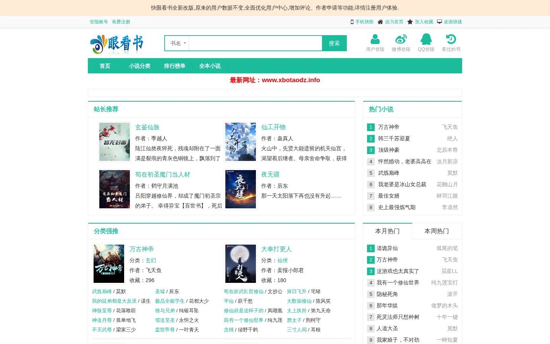Click the 微博登陆 Weibo icon

tap(401, 39)
